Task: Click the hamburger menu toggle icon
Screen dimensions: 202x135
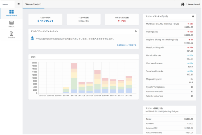Action: pos(19,4)
